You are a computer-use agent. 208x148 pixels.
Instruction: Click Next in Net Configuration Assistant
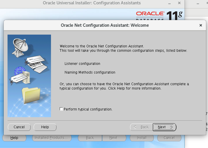tap(165, 127)
